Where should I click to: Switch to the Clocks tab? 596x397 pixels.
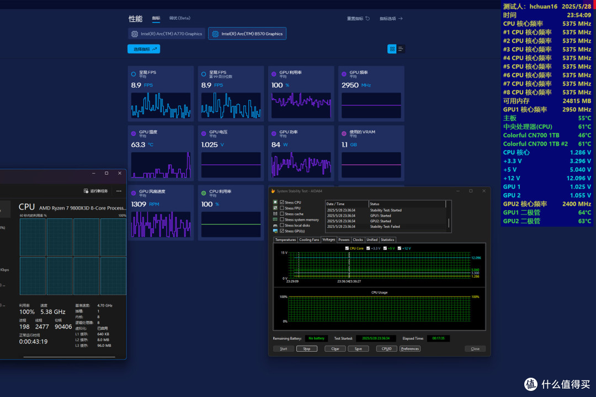coord(358,240)
